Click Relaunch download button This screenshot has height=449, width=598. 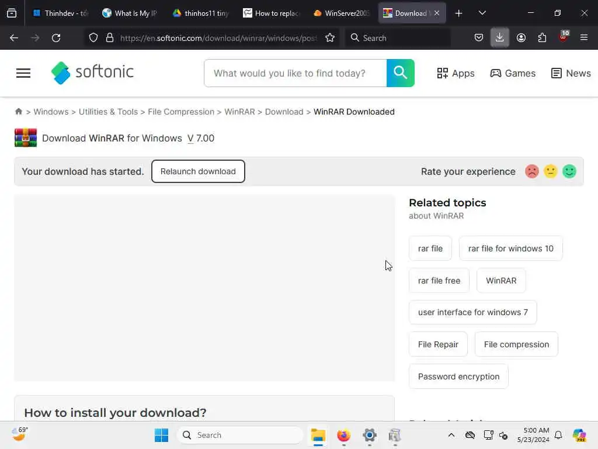(198, 171)
